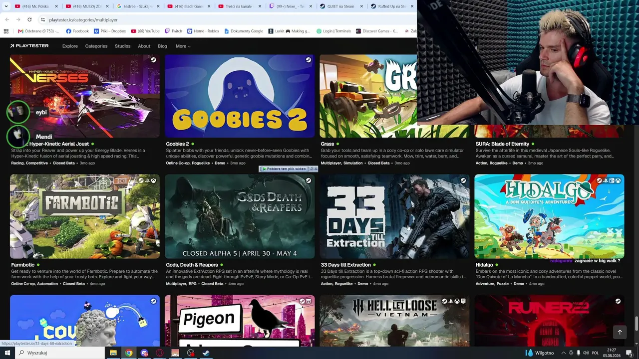Open the 'Discover Games' bookmark
The height and width of the screenshot is (359, 639).
tap(377, 31)
